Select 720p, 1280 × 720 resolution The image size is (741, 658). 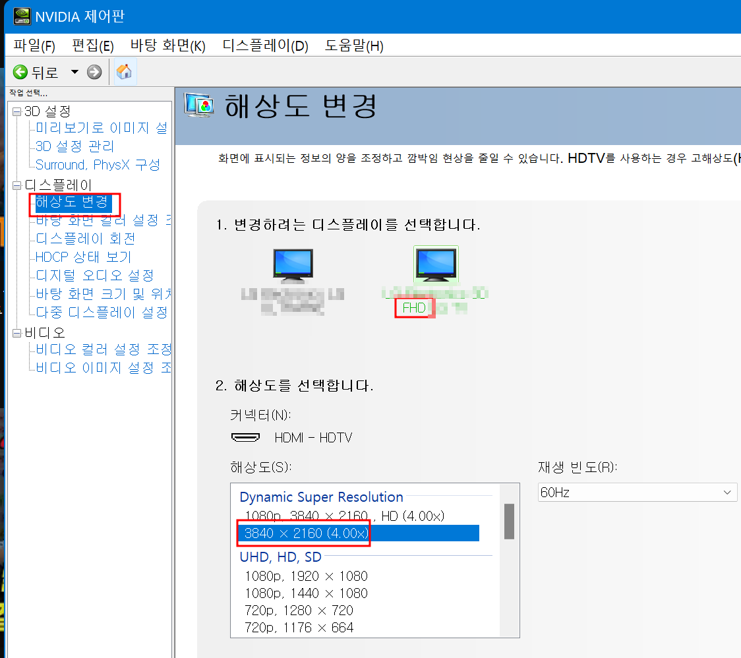click(299, 611)
